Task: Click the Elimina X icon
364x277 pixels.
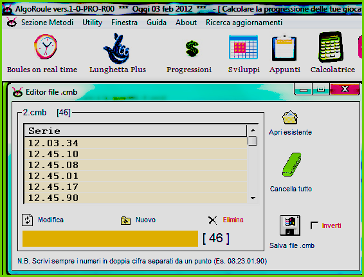Action: [212, 220]
